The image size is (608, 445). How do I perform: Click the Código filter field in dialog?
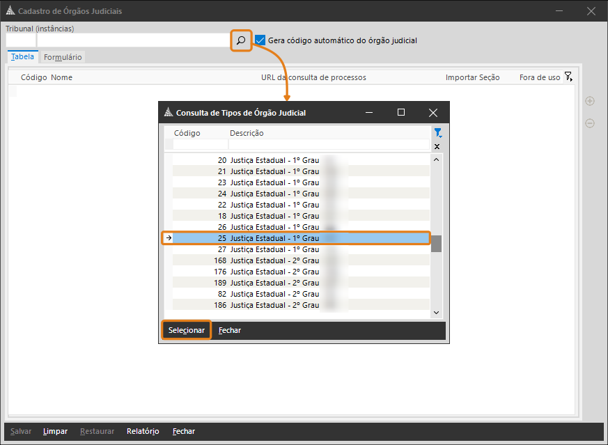(x=199, y=145)
